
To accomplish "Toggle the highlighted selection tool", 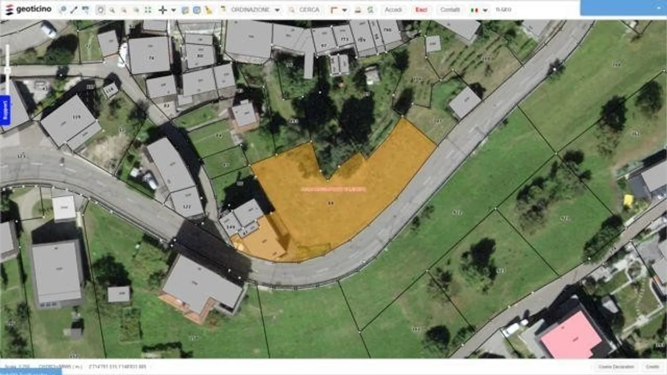I will coord(100,10).
